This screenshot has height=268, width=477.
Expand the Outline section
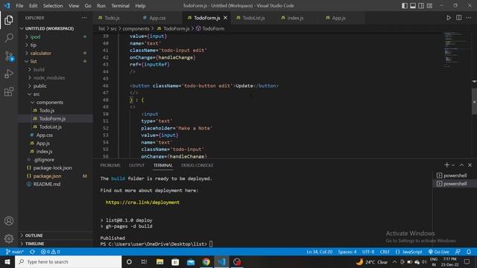coord(34,235)
